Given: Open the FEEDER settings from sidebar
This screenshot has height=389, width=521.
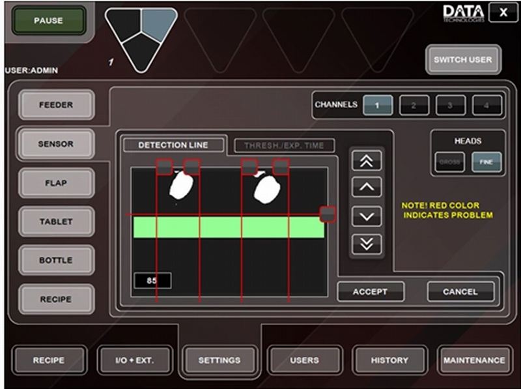Looking at the screenshot, I should [x=56, y=105].
